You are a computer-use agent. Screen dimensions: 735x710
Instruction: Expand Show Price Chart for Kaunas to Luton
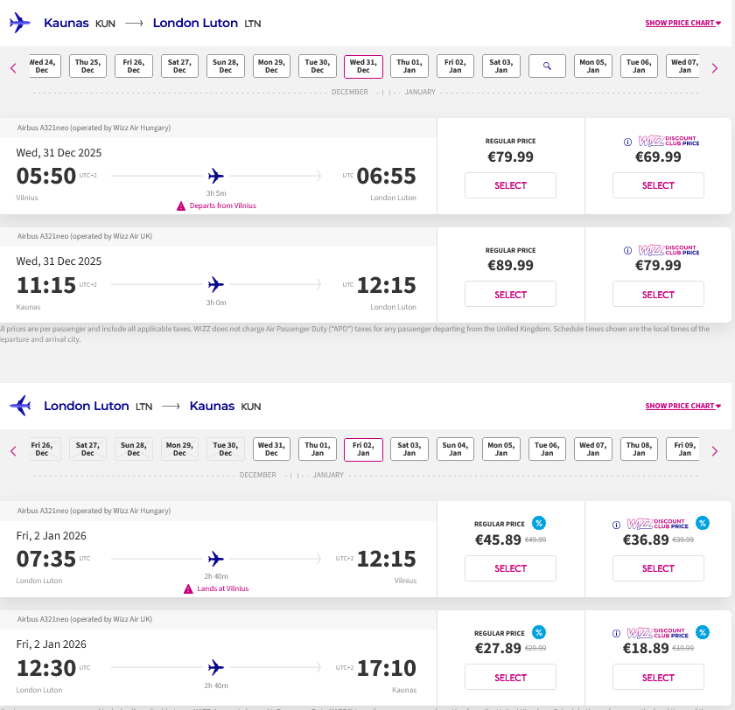(x=682, y=24)
